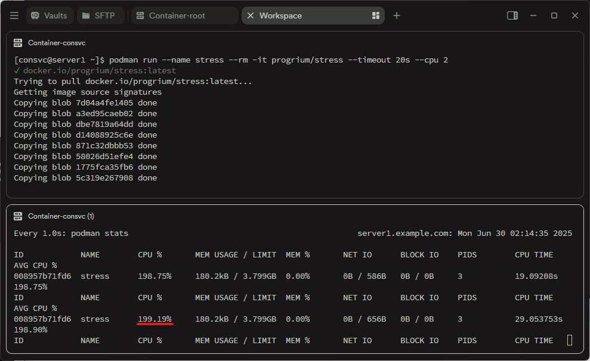Click blob d14088925c6e line
This screenshot has width=590, height=361.
click(85, 135)
